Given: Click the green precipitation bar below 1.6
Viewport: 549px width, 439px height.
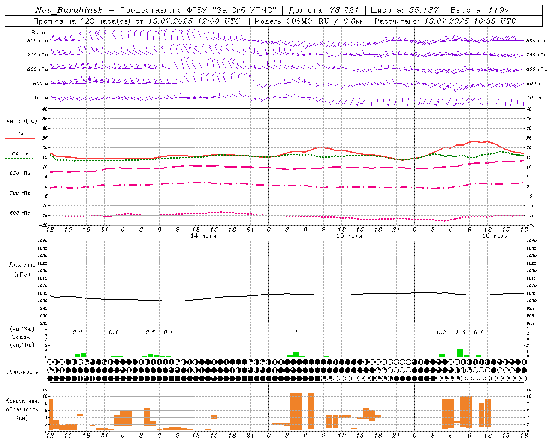Looking at the screenshot, I should pyautogui.click(x=460, y=353).
